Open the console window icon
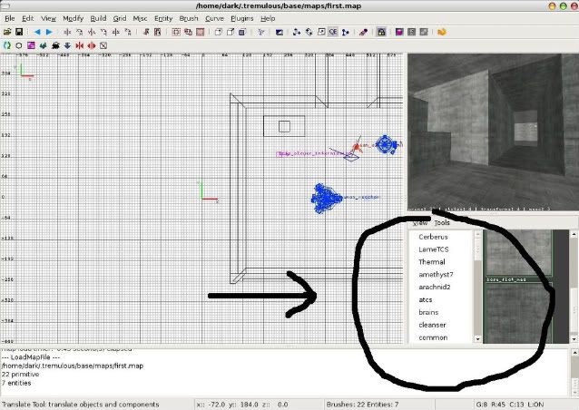 tap(411, 32)
